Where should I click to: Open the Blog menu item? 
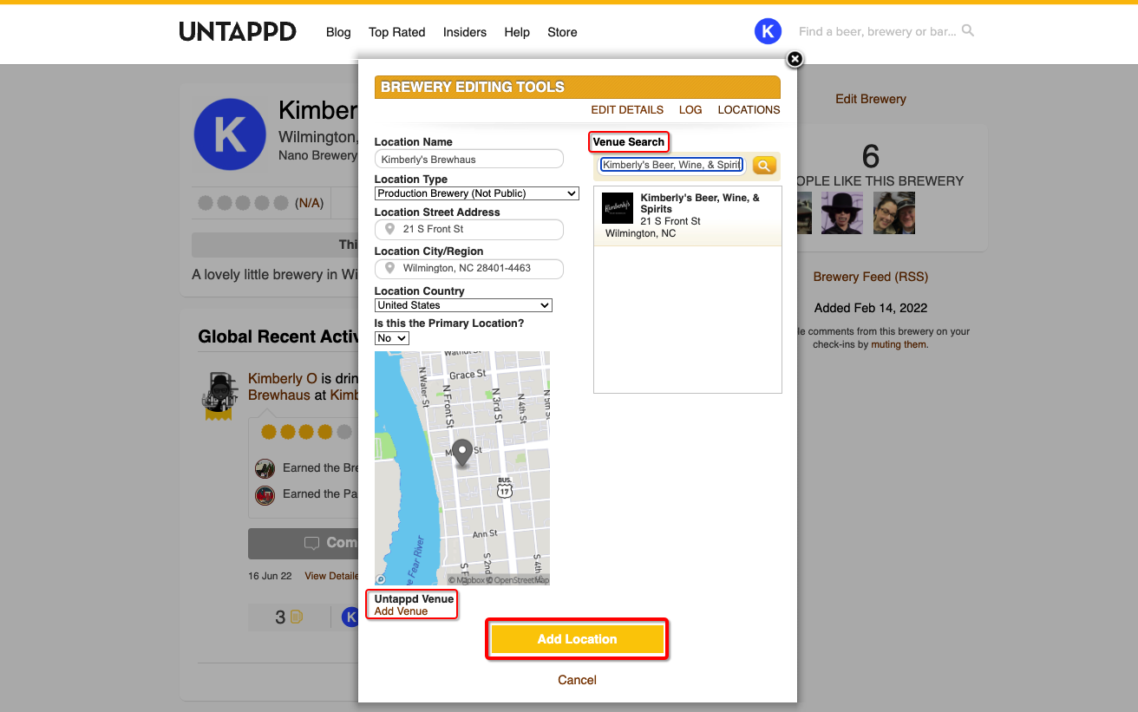[x=338, y=32]
